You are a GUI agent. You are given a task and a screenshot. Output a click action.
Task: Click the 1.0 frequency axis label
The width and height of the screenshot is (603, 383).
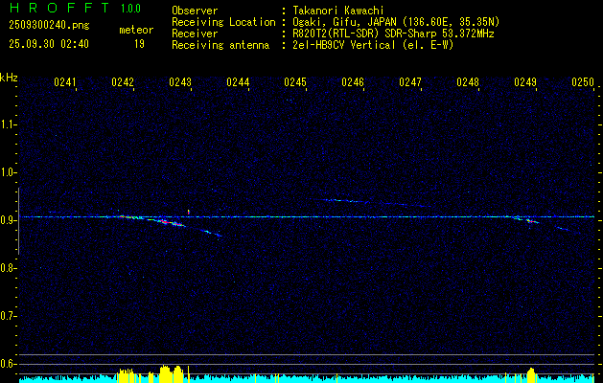(9, 172)
